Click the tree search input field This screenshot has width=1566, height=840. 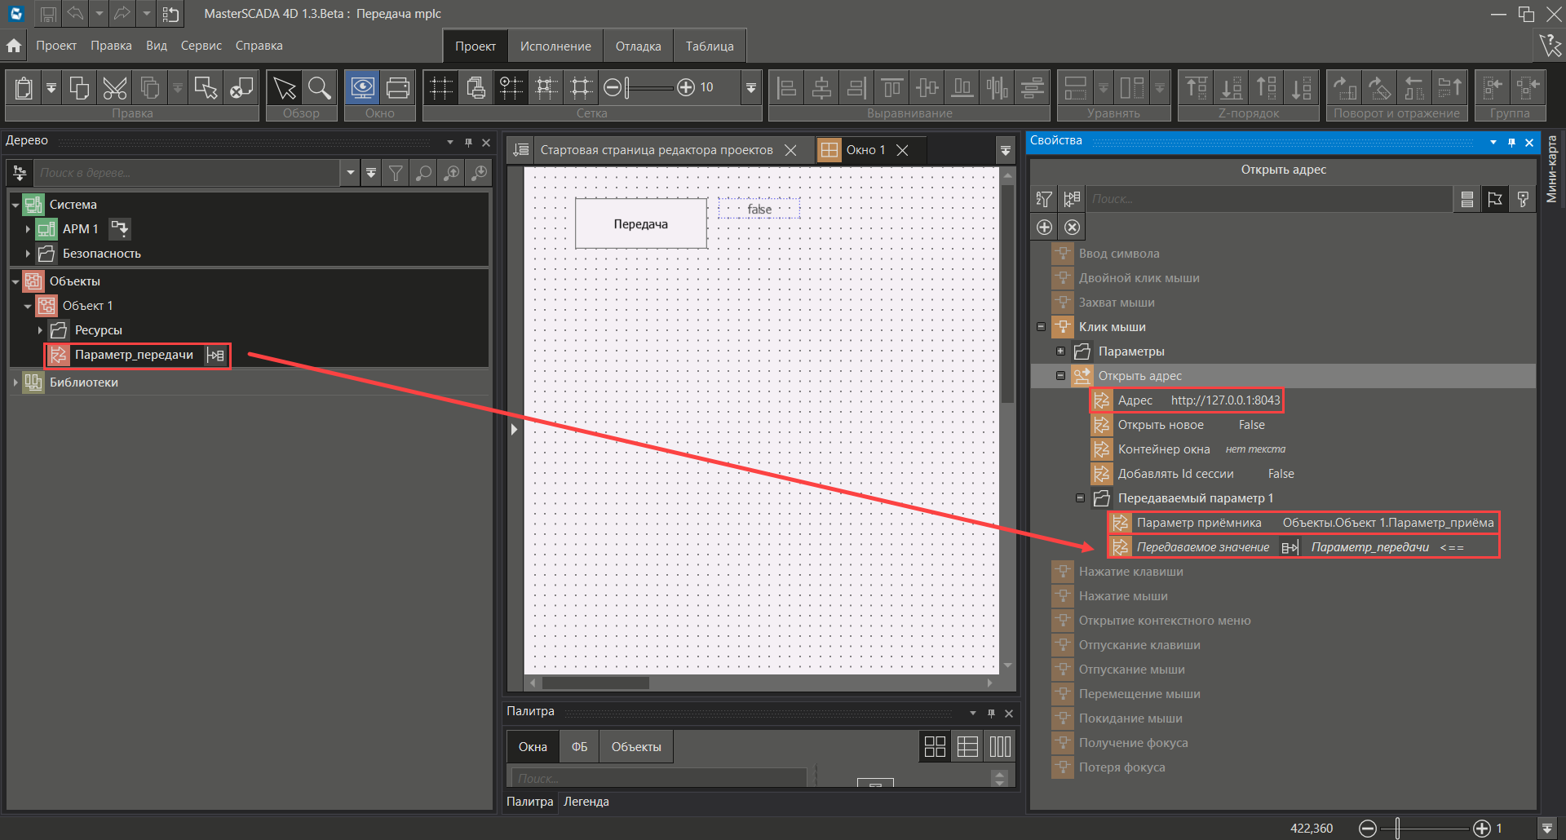tap(188, 173)
